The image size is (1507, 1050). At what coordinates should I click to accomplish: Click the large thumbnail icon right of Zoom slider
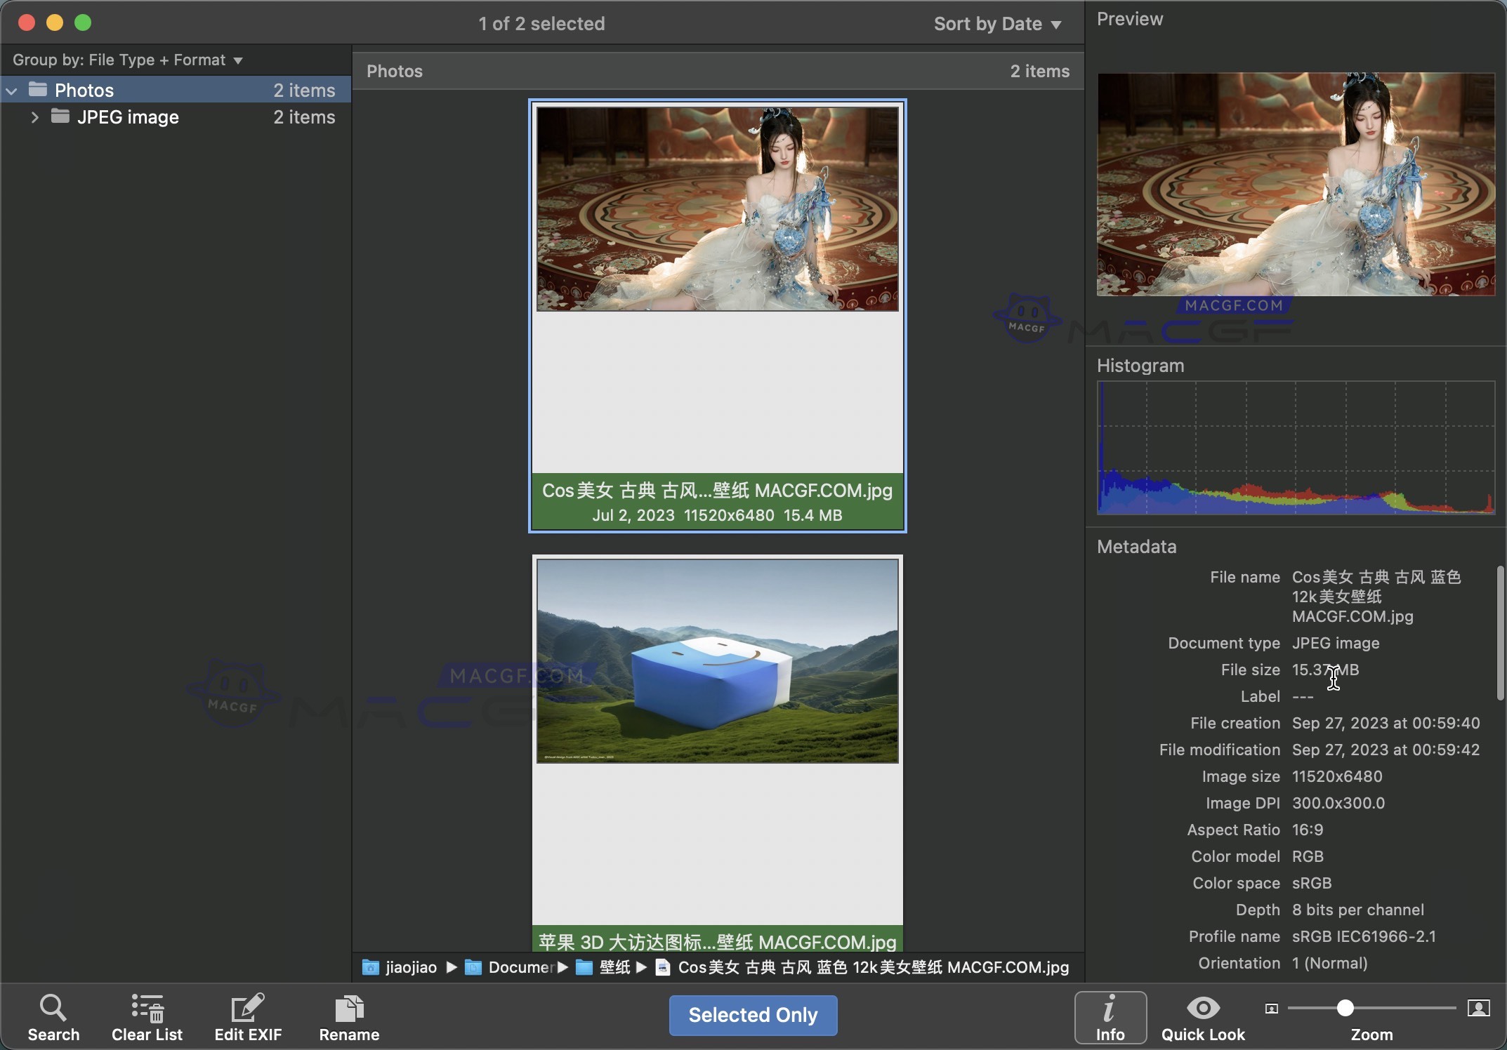click(x=1478, y=1009)
